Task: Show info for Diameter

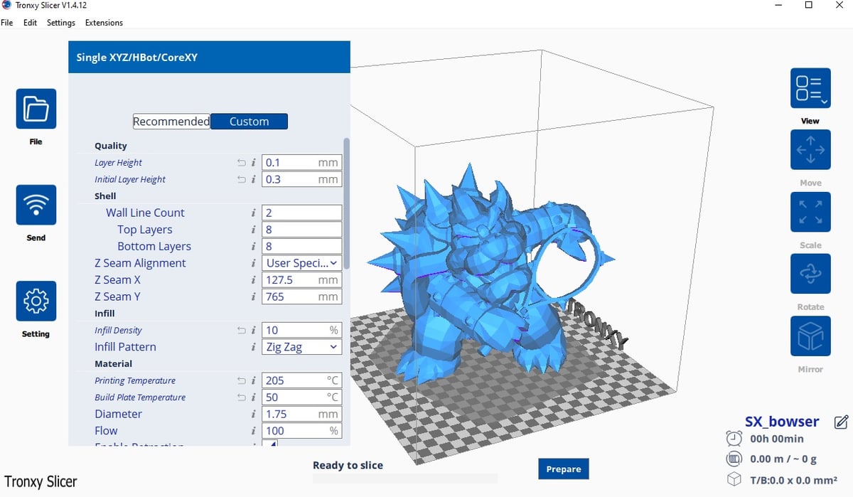Action: [254, 415]
